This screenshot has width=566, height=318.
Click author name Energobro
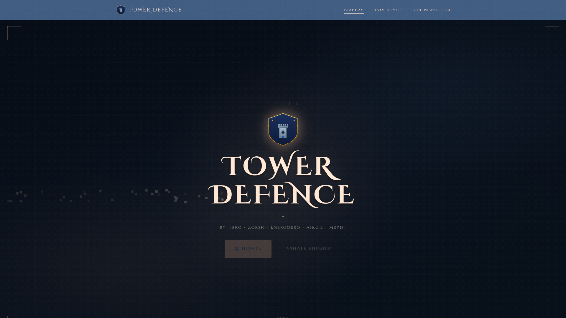285,227
